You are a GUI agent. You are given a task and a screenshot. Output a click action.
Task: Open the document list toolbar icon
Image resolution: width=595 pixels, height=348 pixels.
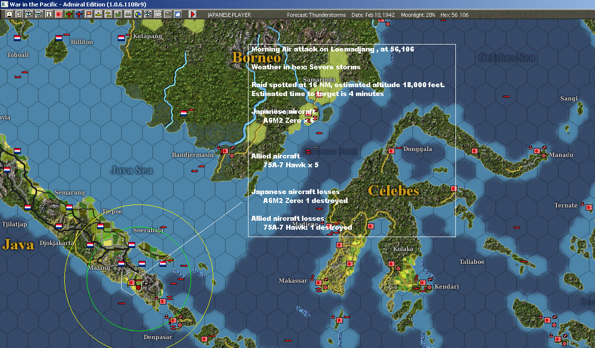click(x=19, y=14)
